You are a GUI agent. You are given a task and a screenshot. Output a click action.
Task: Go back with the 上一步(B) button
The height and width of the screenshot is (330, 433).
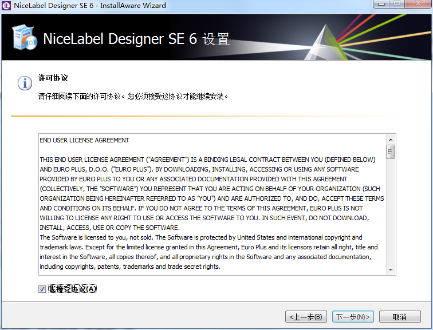click(306, 317)
